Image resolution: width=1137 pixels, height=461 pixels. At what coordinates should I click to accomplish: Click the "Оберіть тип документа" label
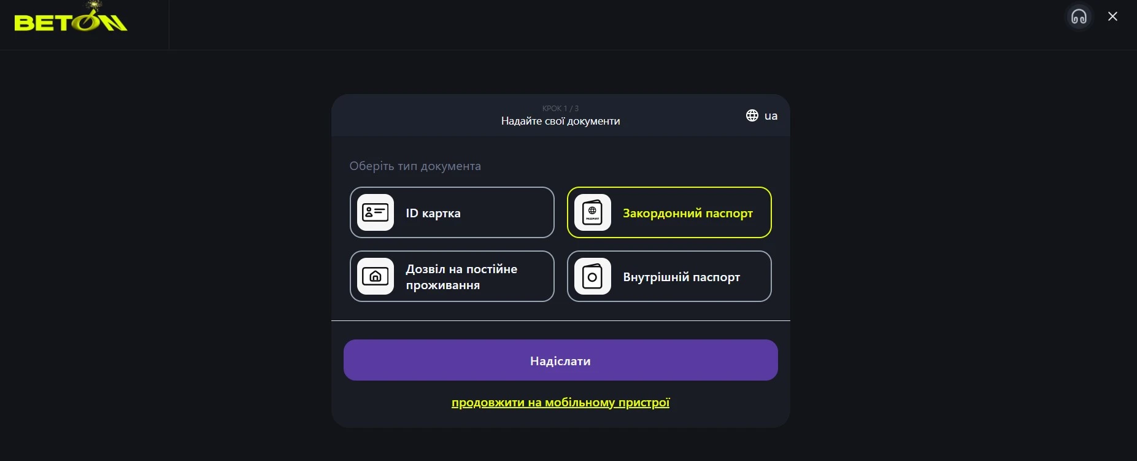tap(415, 166)
